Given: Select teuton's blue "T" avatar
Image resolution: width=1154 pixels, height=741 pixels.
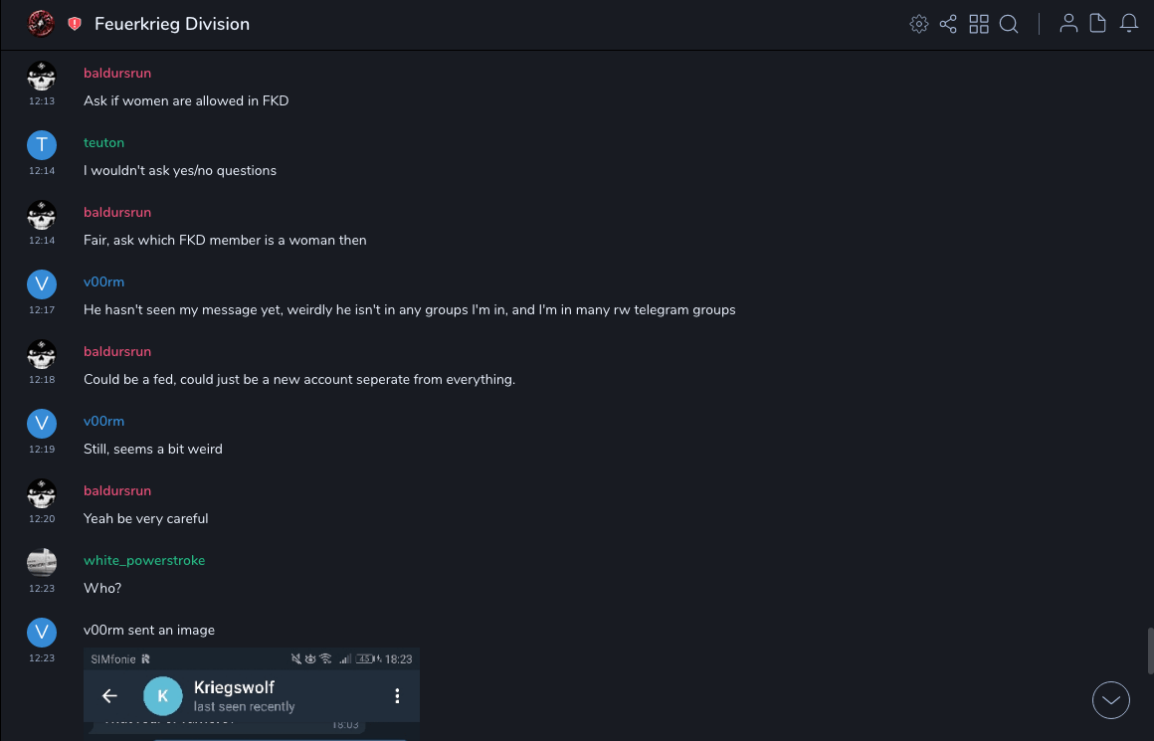Looking at the screenshot, I should 41,145.
